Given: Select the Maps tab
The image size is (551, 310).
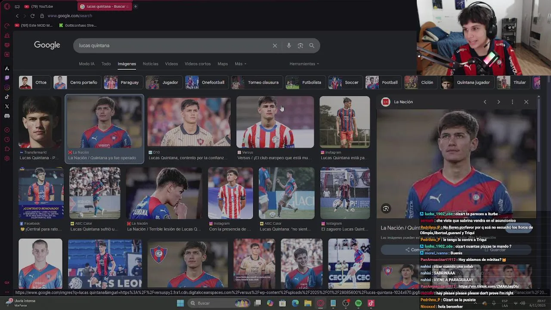Looking at the screenshot, I should 223,64.
